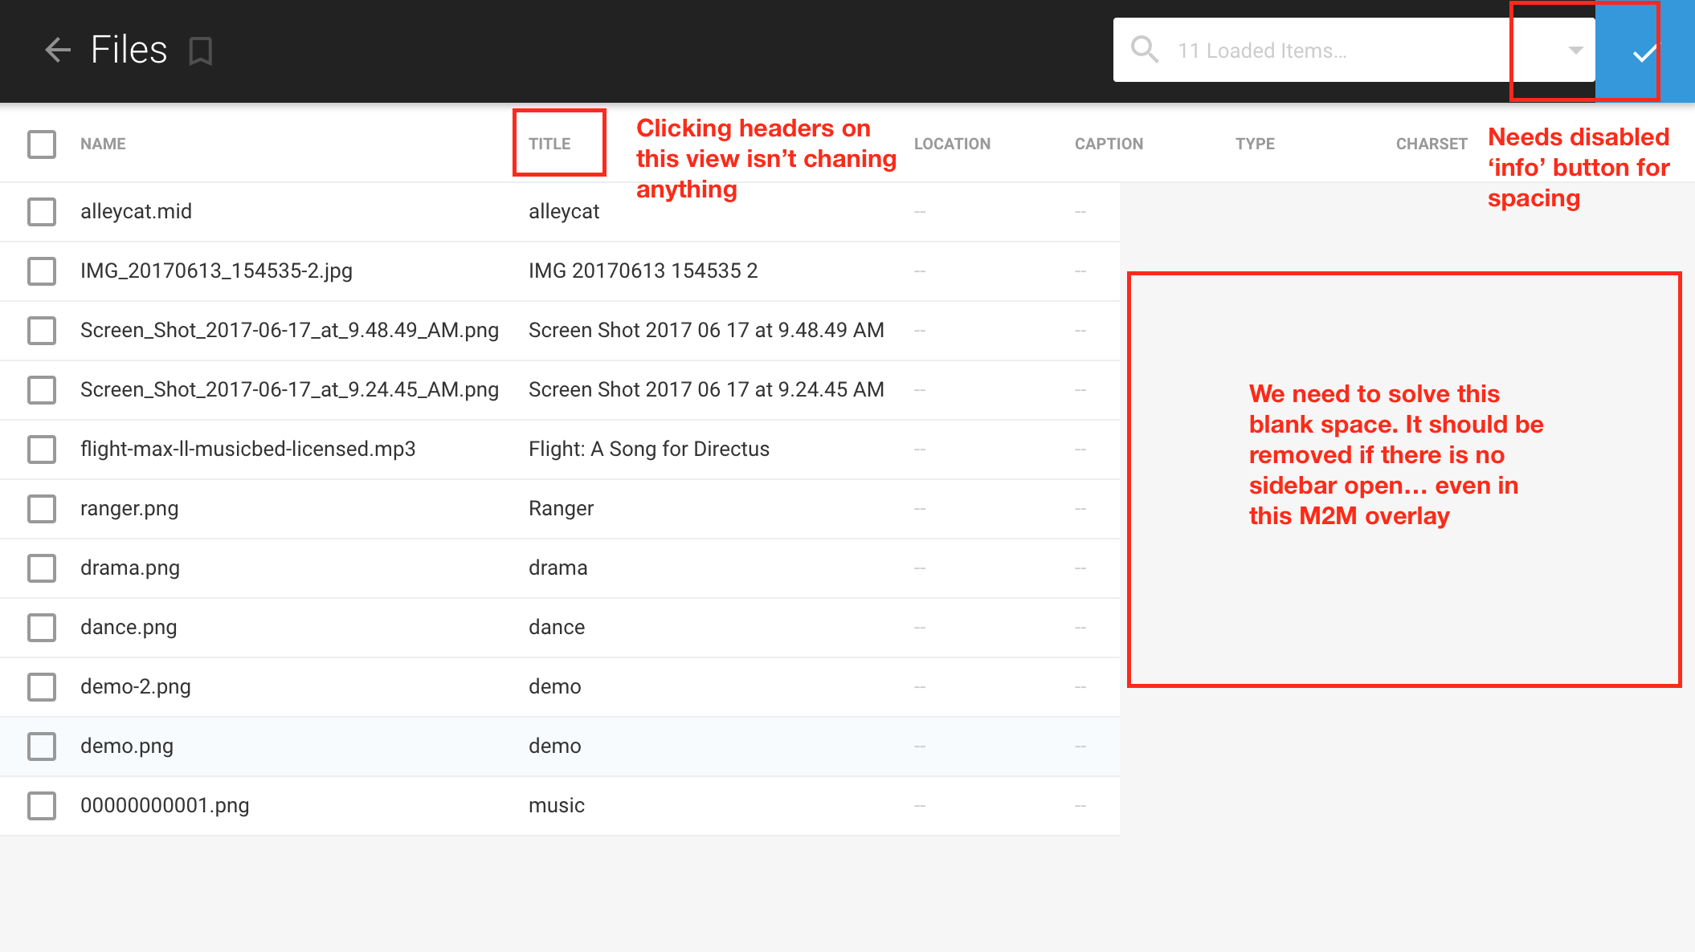
Task: Select file name Screen_Shot_2017-06-17_at_9.48.49_AM.png
Action: pyautogui.click(x=289, y=331)
